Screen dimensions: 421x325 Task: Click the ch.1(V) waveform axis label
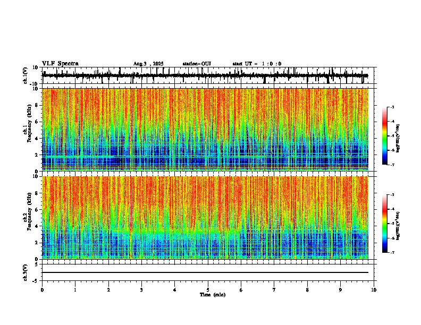pos(26,75)
